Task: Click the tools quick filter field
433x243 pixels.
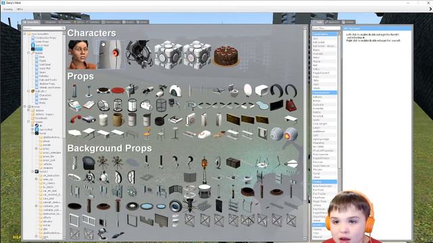Action: (326, 28)
